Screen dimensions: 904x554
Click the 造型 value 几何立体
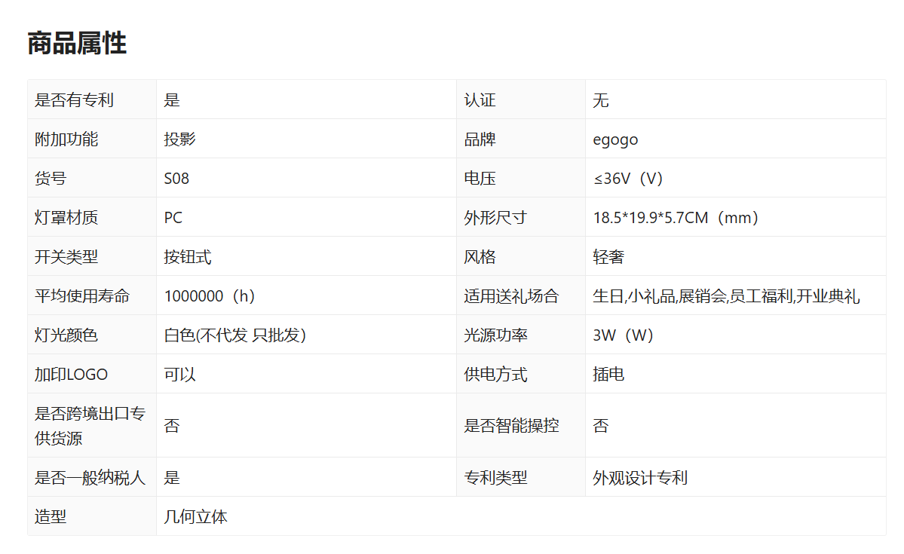coord(196,517)
